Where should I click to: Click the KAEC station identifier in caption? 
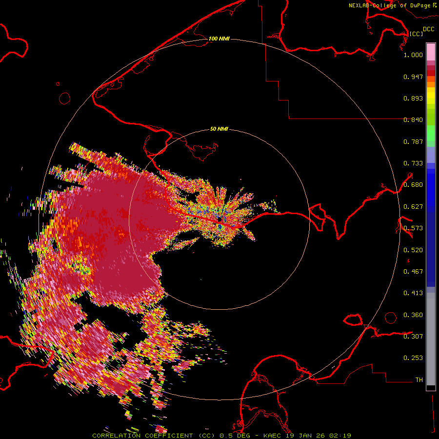273,436
